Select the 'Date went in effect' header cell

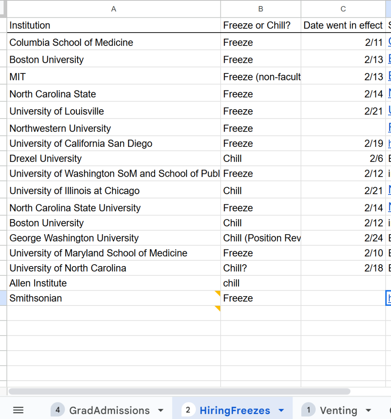click(x=343, y=25)
